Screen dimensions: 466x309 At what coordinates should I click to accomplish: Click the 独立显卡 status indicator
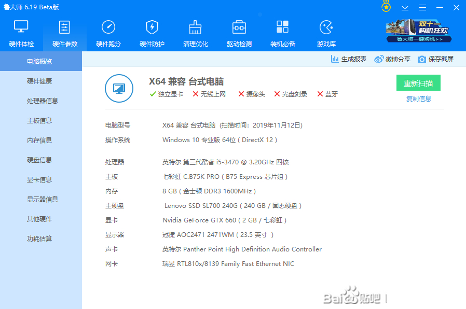(x=167, y=94)
